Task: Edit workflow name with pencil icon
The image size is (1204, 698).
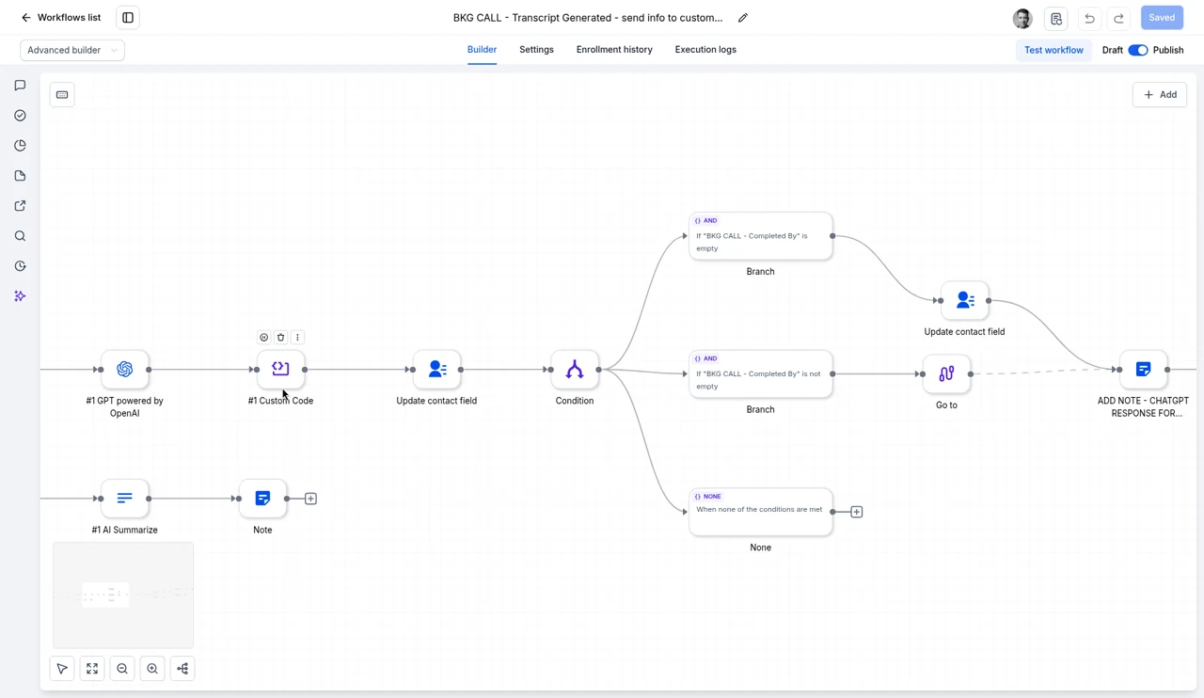Action: click(743, 17)
